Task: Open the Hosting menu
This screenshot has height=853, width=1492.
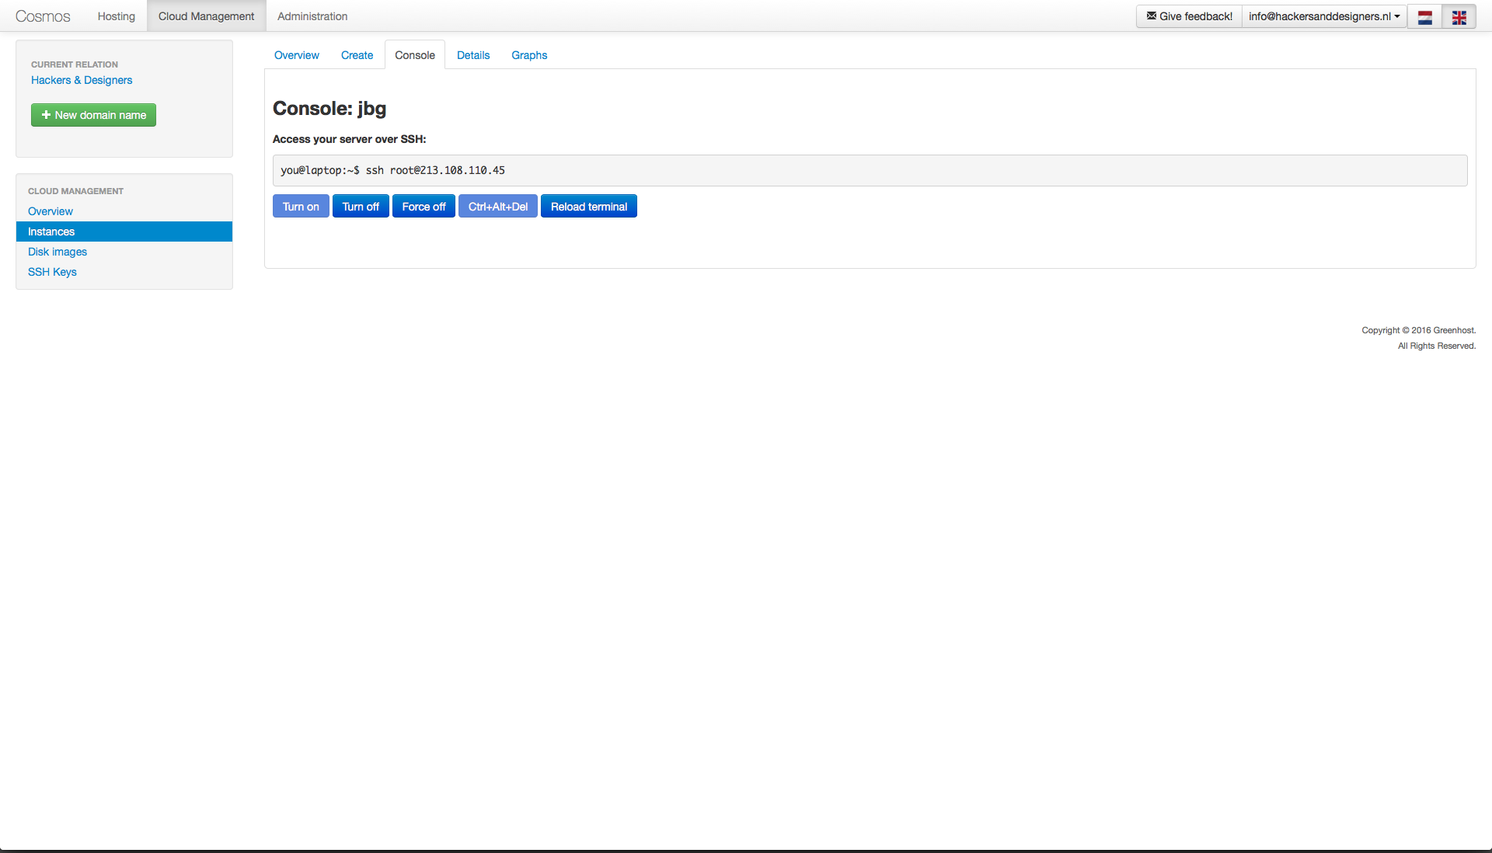Action: [117, 16]
